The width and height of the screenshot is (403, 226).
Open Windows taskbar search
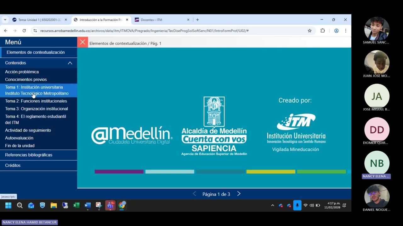20,205
